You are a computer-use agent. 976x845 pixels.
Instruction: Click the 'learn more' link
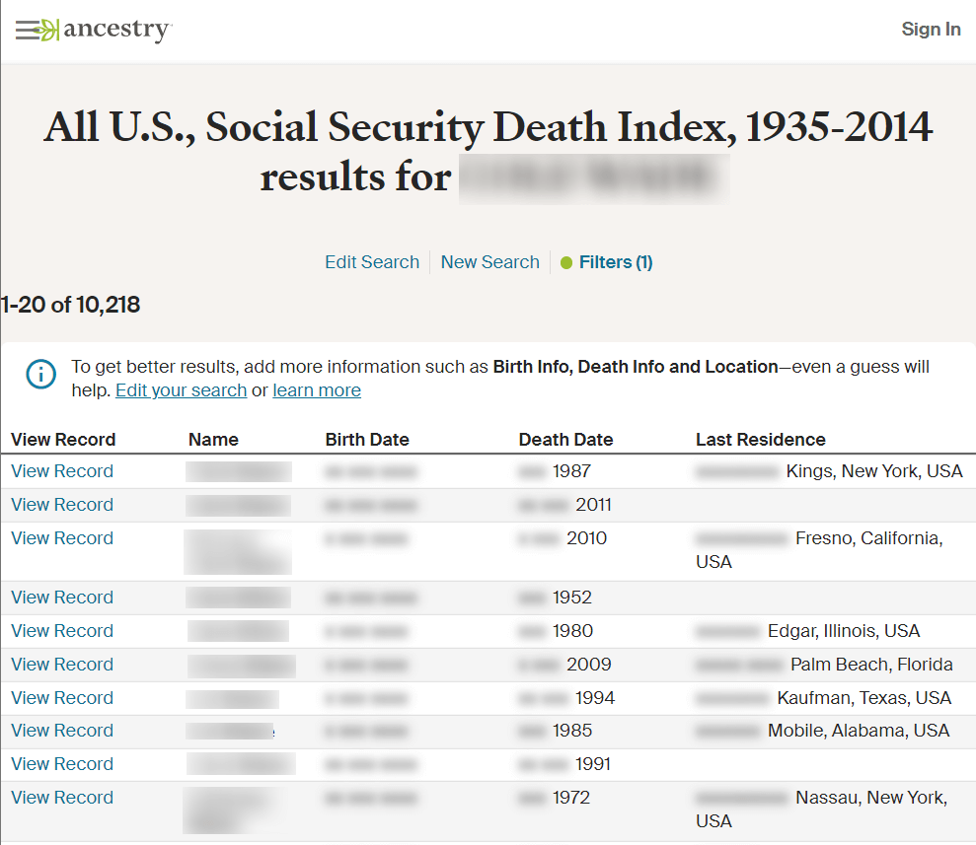pos(317,390)
